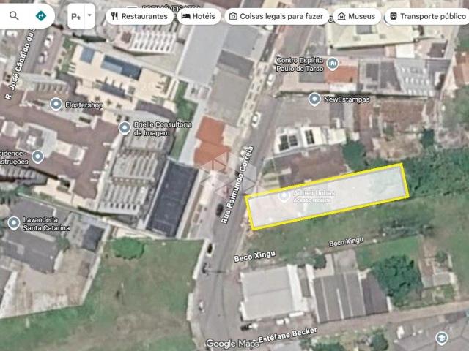Image resolution: width=469 pixels, height=351 pixels.
Task: Open the Lavanderia Santa Catarina pin
Action: tap(13, 223)
